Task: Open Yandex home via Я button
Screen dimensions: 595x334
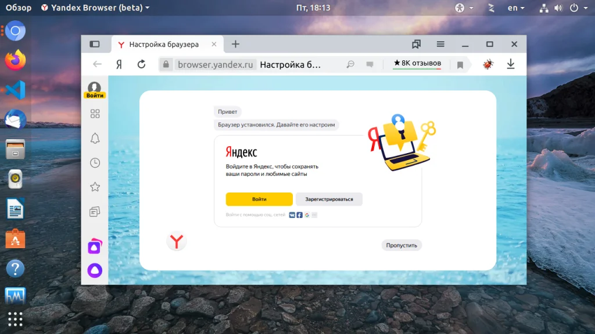Action: (119, 64)
